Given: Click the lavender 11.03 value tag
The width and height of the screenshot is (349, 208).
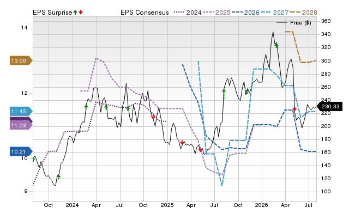Looking at the screenshot, I should 21,126.
